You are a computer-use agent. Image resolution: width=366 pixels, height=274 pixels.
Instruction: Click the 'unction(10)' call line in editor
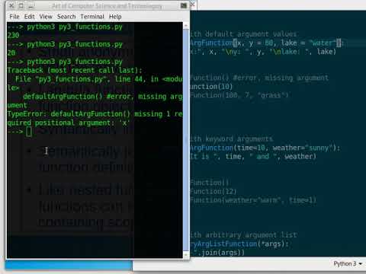[x=211, y=87]
